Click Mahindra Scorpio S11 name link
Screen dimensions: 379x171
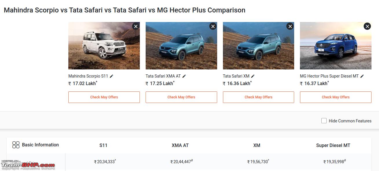coord(88,76)
